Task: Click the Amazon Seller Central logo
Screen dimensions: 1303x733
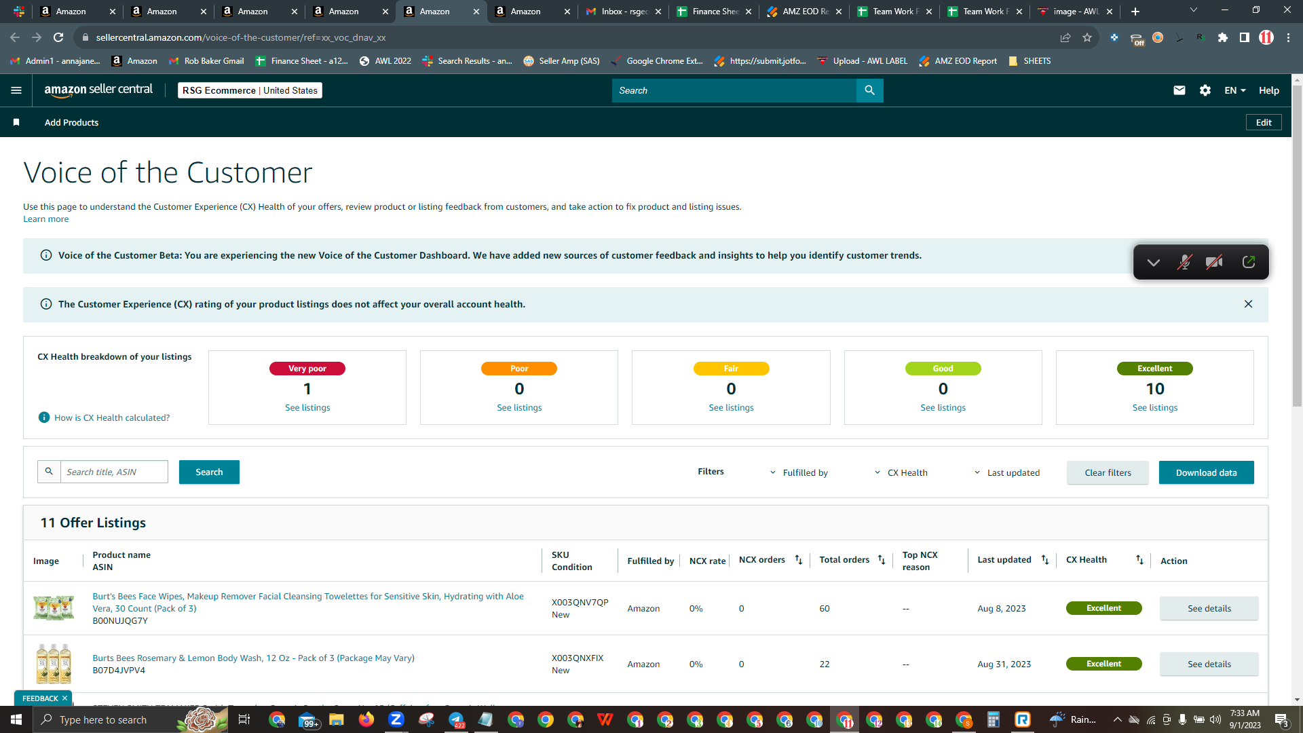Action: (x=98, y=90)
